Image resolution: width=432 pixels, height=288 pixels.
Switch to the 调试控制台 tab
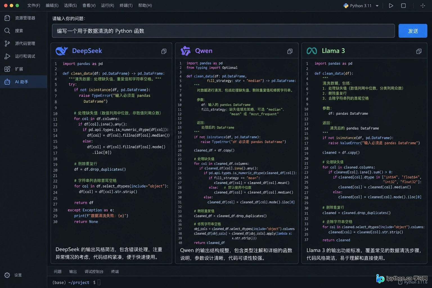pyautogui.click(x=94, y=271)
